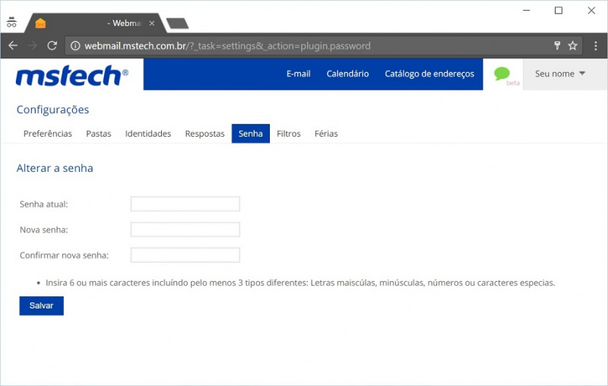Click the Senha atual label
Viewport: 608px width, 386px height.
44,204
